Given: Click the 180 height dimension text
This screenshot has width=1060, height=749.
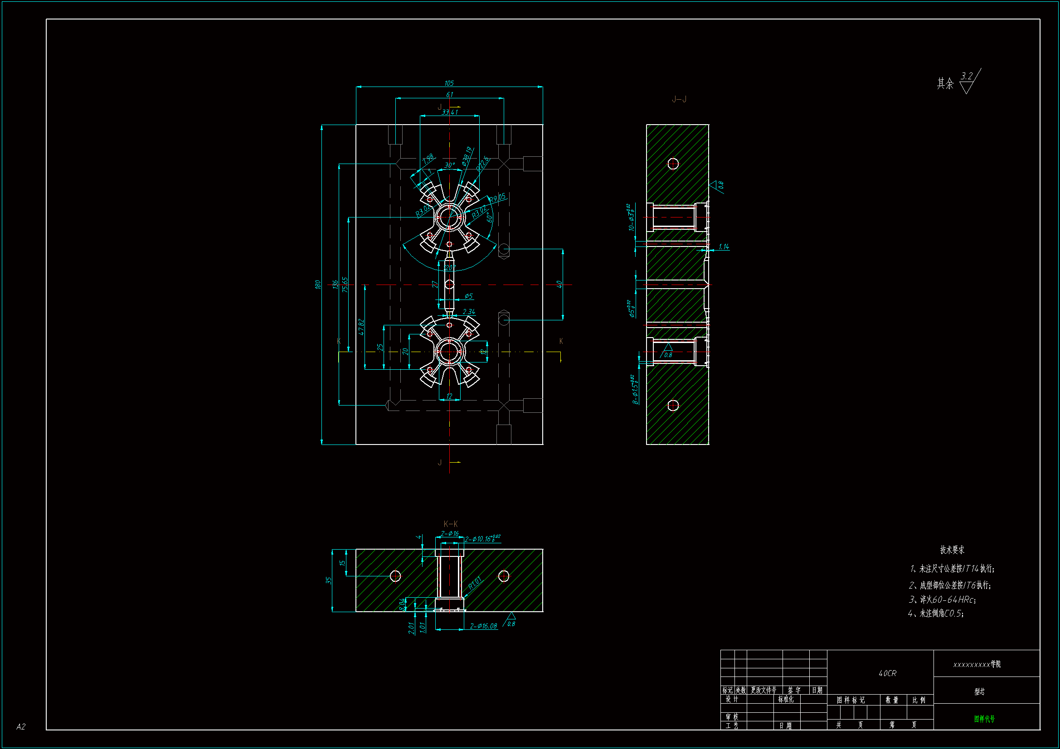Looking at the screenshot, I should tap(317, 284).
